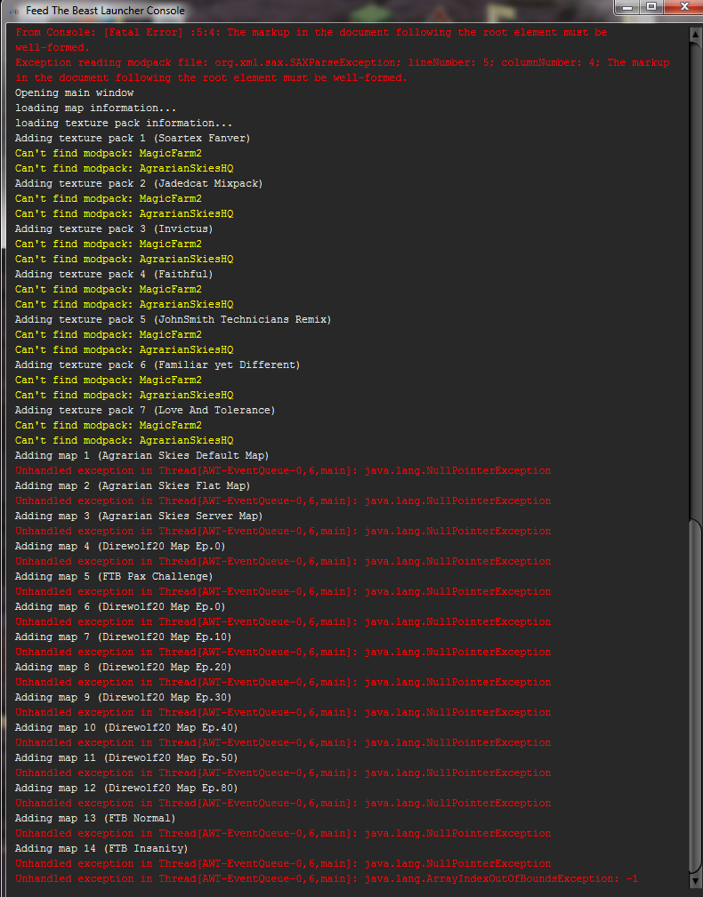
Task: Click the 'Opening main window' line
Action: pyautogui.click(x=75, y=92)
